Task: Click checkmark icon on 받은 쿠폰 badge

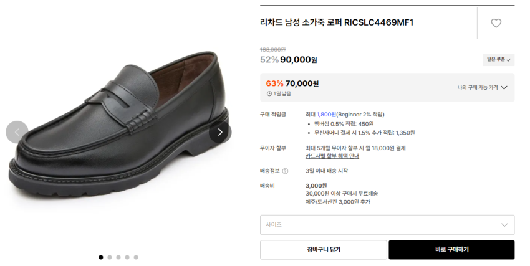Action: point(509,60)
